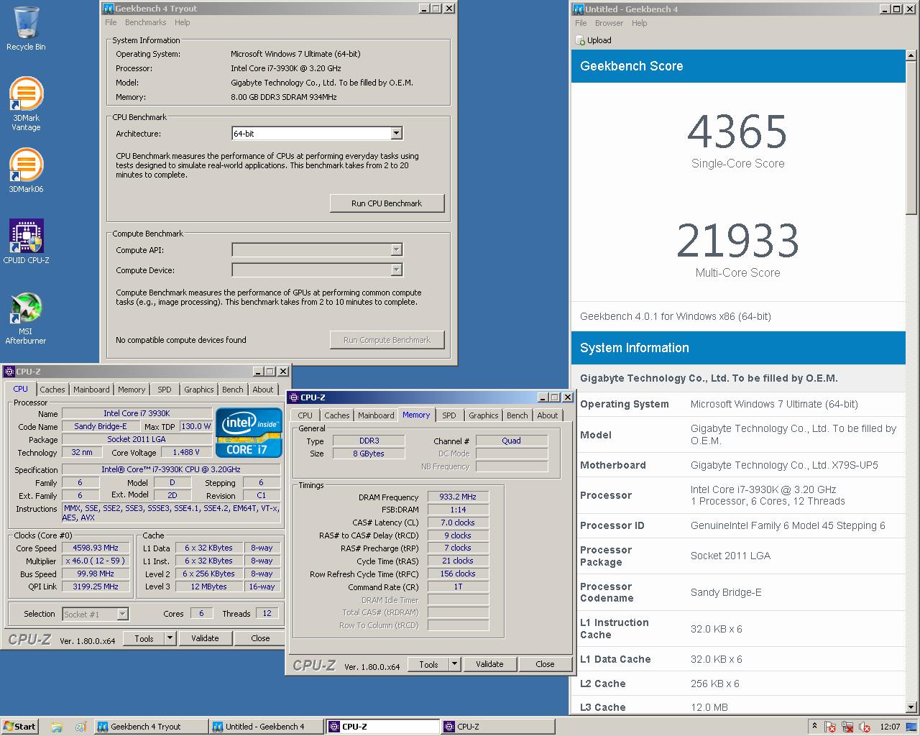920x736 pixels.
Task: Open MSI Afterburner desktop shortcut
Action: 26,318
